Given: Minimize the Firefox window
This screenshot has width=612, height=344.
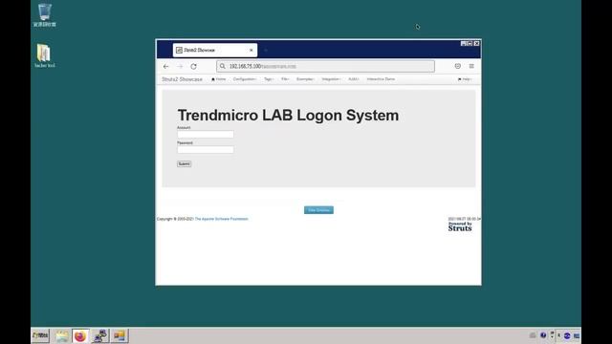Looking at the screenshot, I should pyautogui.click(x=463, y=44).
